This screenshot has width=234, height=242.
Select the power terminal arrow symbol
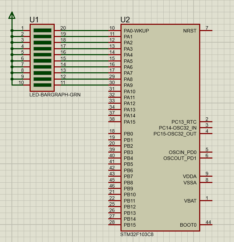coord(12,15)
